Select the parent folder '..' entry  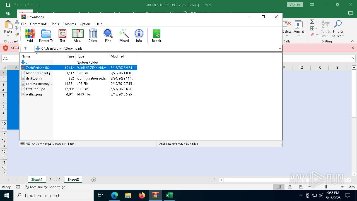(x=78, y=63)
